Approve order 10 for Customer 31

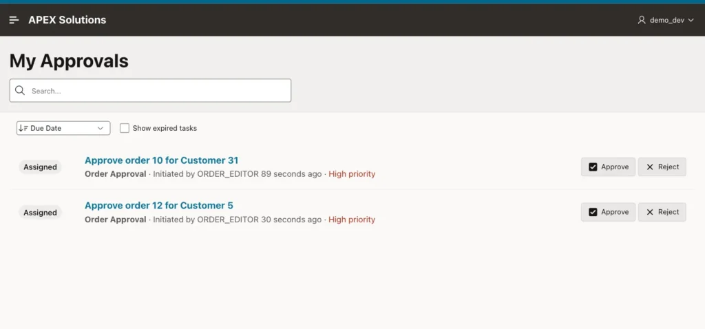pyautogui.click(x=608, y=167)
